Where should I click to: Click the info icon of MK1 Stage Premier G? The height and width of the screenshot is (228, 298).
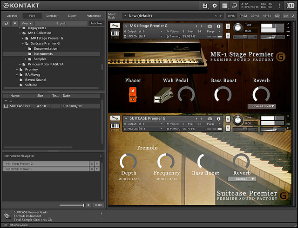(x=218, y=26)
